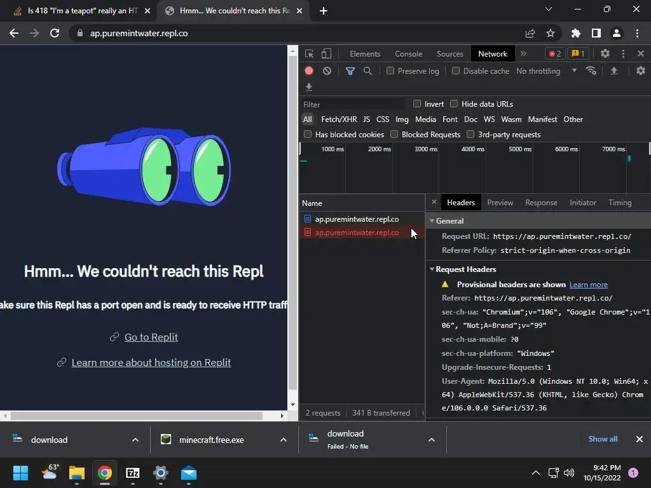Stop recording network log with red button
Image resolution: width=651 pixels, height=488 pixels.
[x=309, y=71]
